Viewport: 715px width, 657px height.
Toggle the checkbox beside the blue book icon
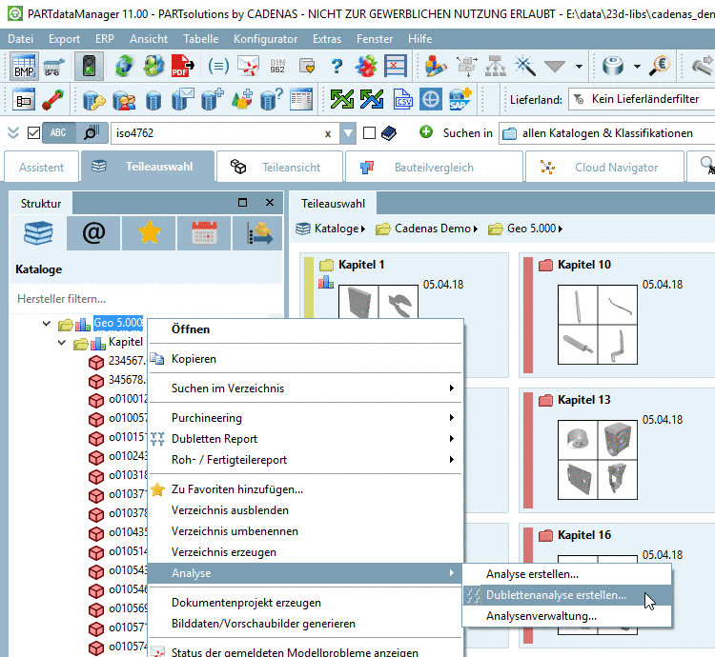tap(369, 133)
